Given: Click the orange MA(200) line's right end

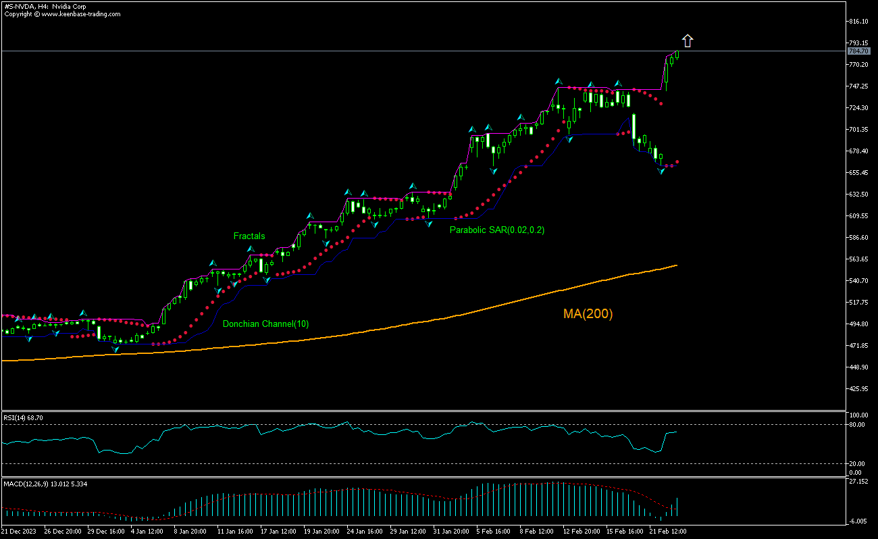Looking at the screenshot, I should point(675,266).
